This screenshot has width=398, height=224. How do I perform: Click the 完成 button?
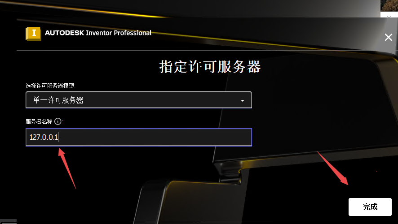coord(370,207)
